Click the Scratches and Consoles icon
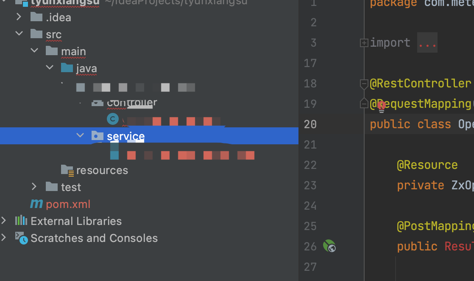 point(21,238)
